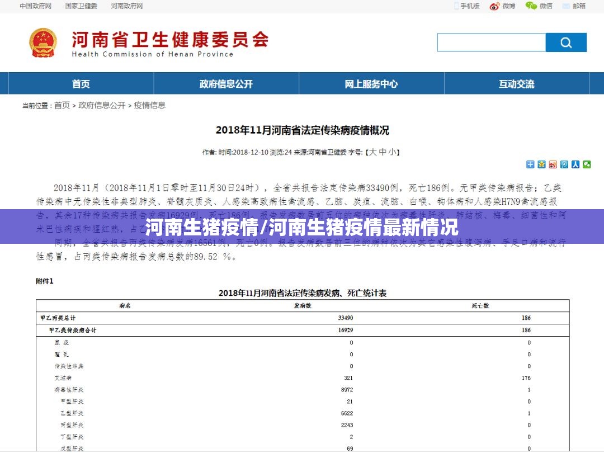Set font size to 大
The width and height of the screenshot is (604, 453).
click(x=372, y=152)
